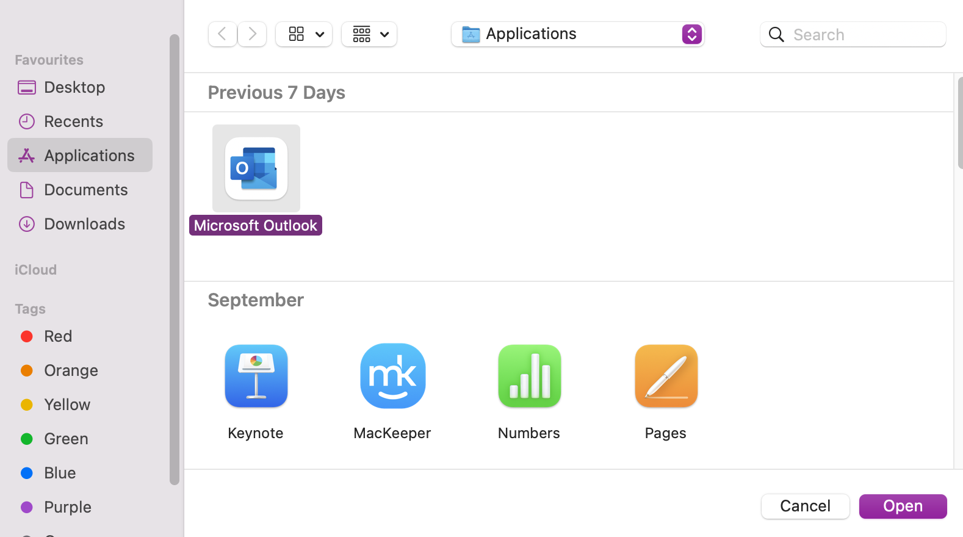
Task: Click the 'September' group header
Action: coord(256,300)
